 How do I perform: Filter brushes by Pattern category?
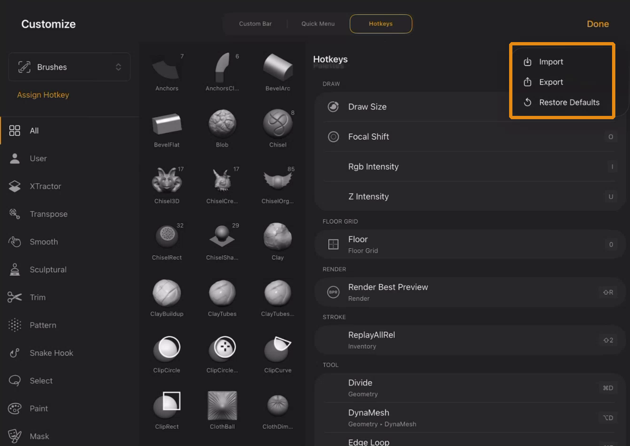(69, 325)
